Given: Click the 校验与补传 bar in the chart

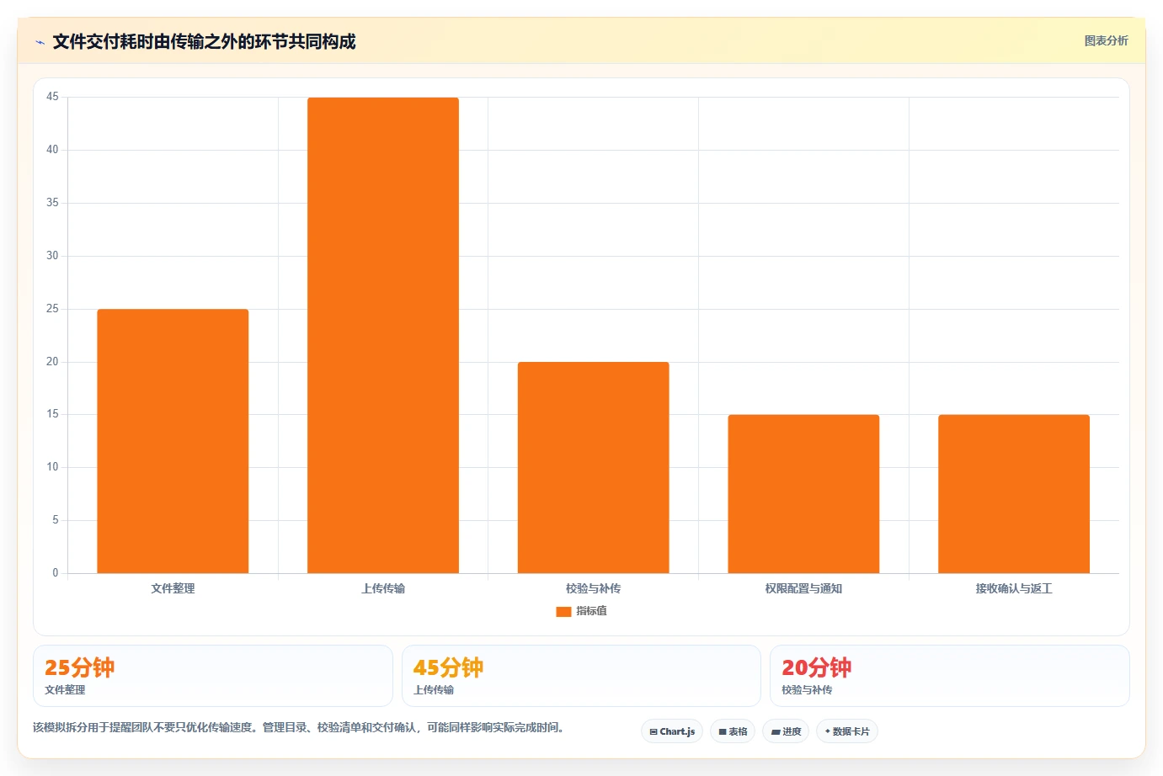Looking at the screenshot, I should 594,467.
